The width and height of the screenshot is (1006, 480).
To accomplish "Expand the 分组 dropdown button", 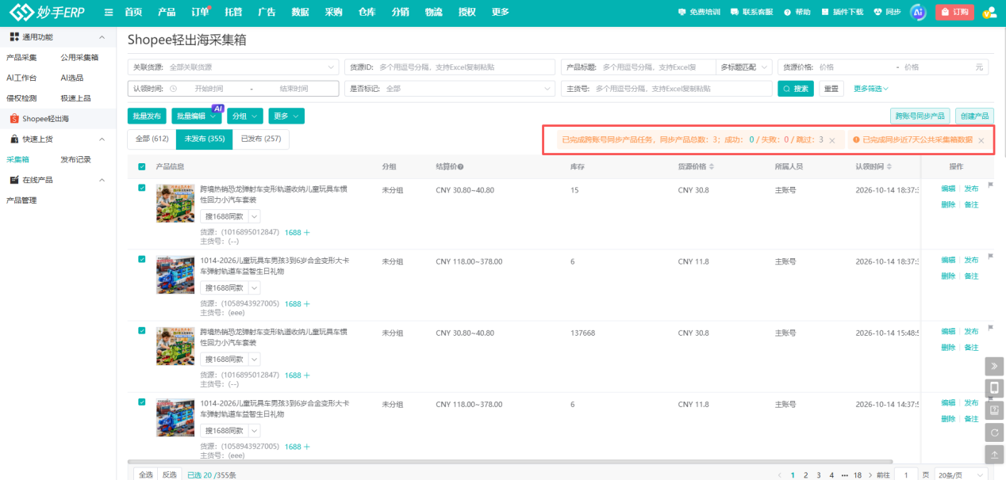I will [245, 116].
